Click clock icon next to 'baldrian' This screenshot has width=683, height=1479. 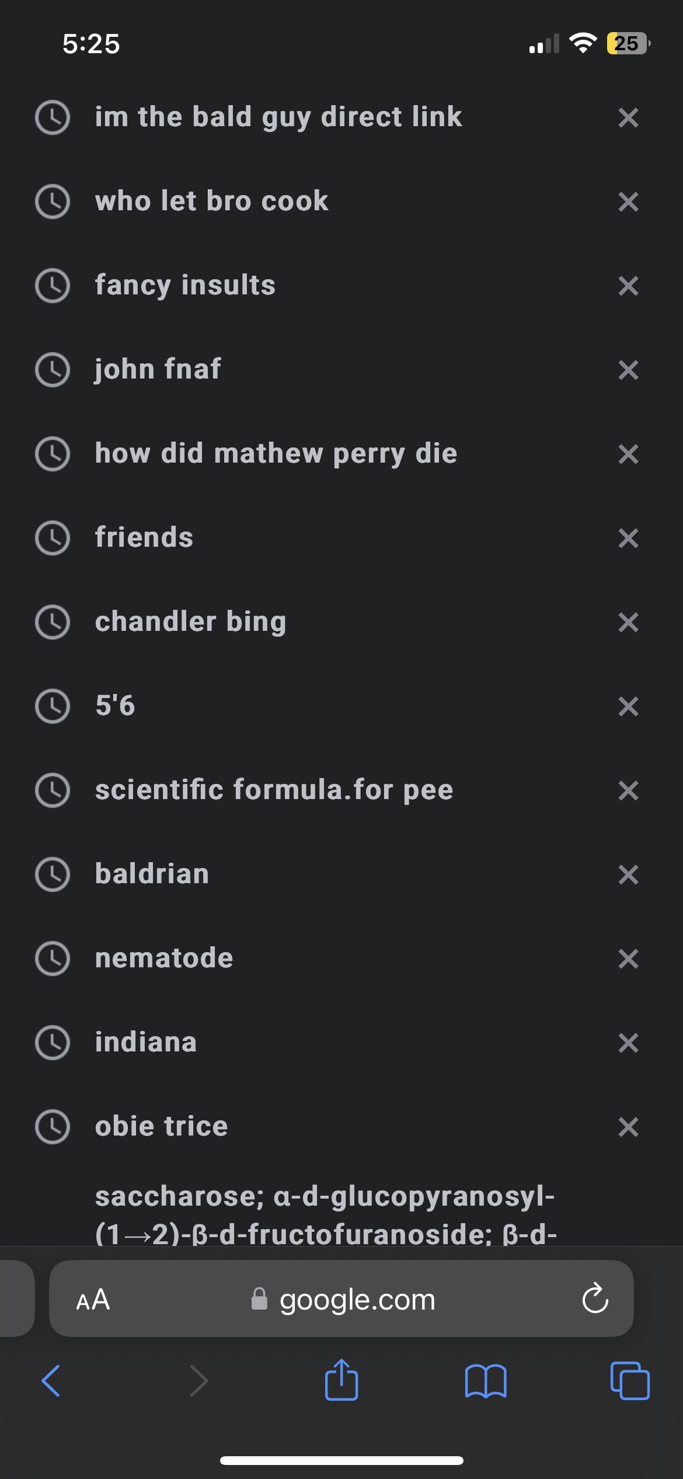click(x=53, y=874)
